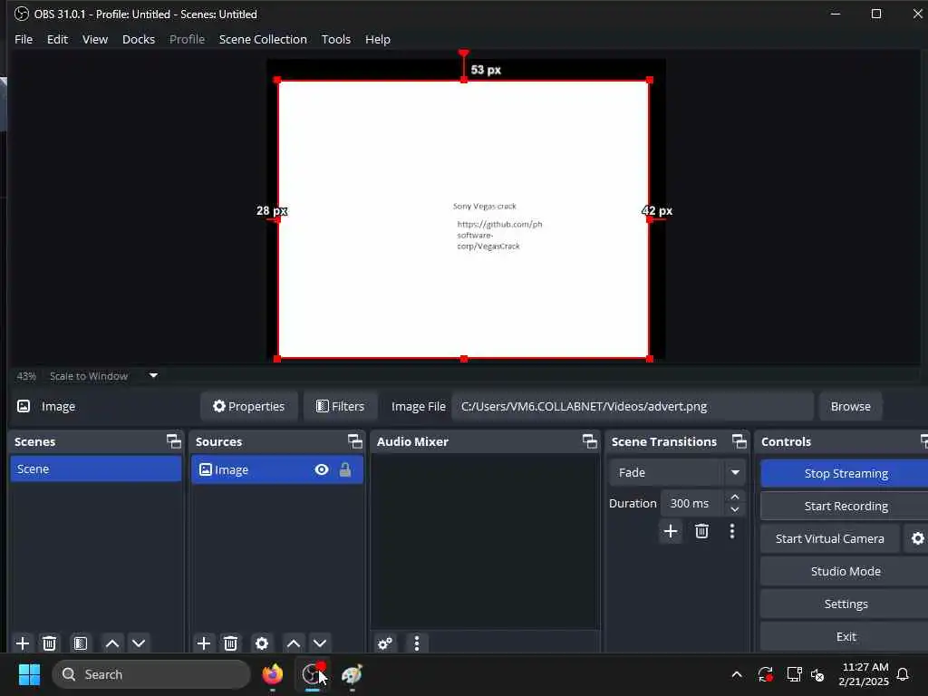Viewport: 928px width, 696px height.
Task: Open the Docks menu
Action: click(139, 39)
